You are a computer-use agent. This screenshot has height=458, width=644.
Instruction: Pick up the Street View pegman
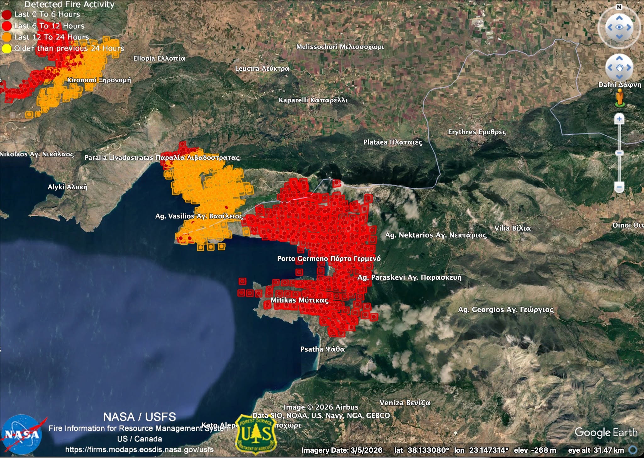pos(620,98)
